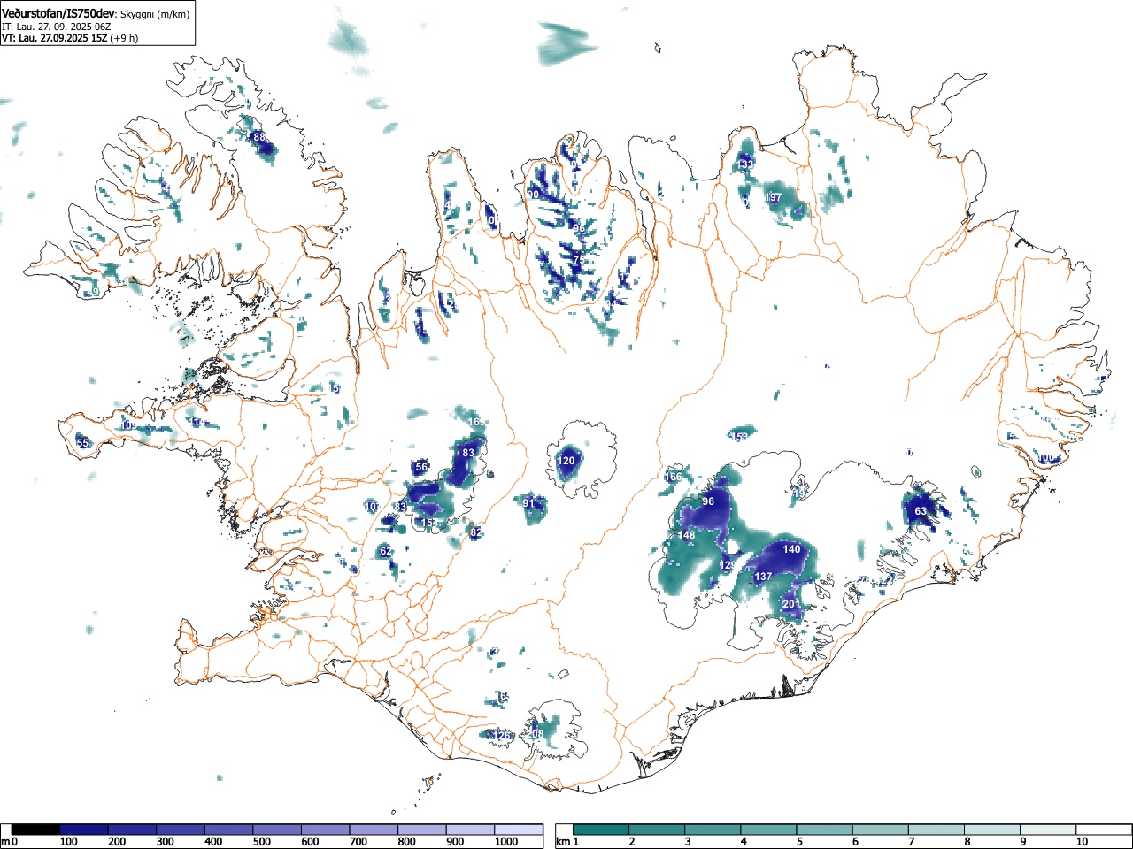Click the visibility value '148' on the map

coord(686,535)
